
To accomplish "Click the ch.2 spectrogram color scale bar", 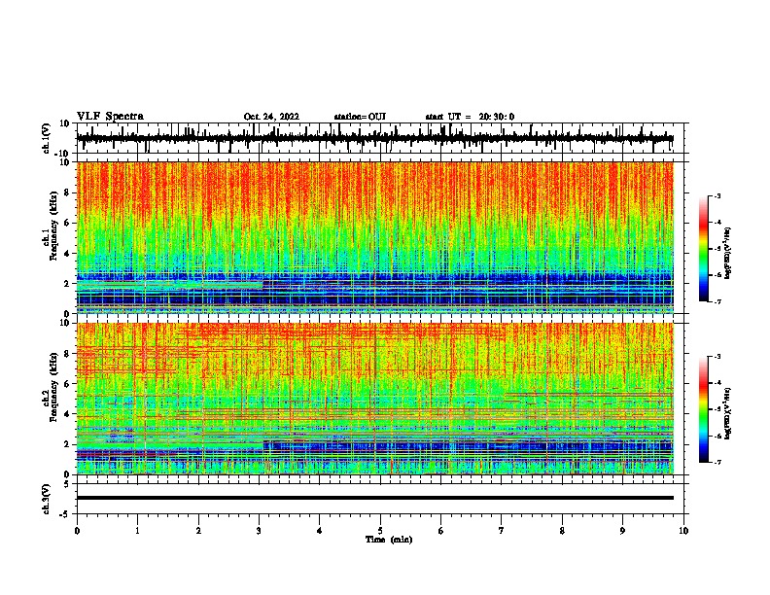I will [x=704, y=409].
